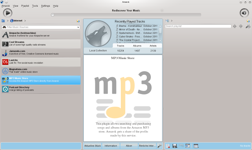Click up arrow of recently played scrollbar
The image size is (252, 150).
click(x=160, y=26)
